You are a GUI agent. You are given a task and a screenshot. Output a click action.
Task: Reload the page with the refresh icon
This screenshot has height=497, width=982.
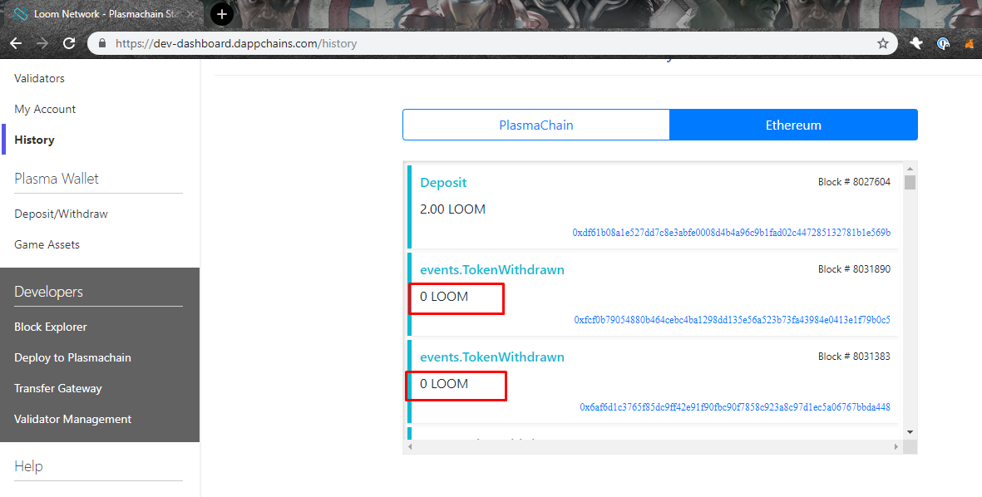point(69,42)
